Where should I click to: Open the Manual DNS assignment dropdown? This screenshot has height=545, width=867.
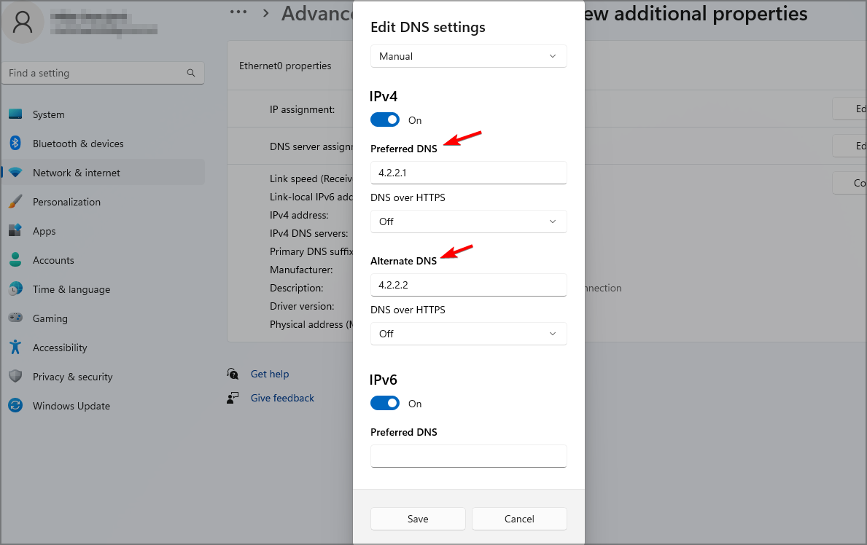point(468,56)
